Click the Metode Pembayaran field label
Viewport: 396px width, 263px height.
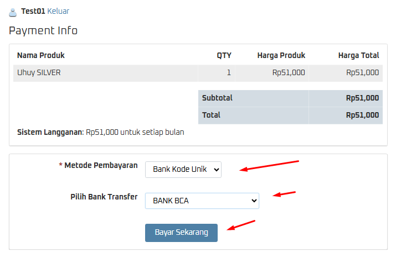pyautogui.click(x=101, y=165)
